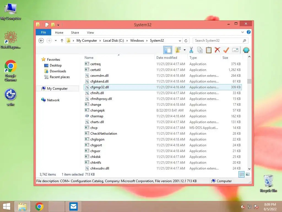
Task: Open Downloads in the navigation pane
Action: tap(58, 71)
